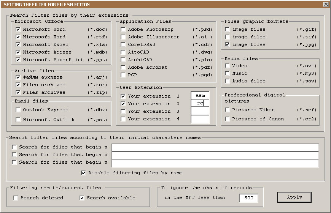This screenshot has height=213, width=331.
Task: Enable Adobe Acrobat (*.pdf) file filter
Action: coord(123,67)
